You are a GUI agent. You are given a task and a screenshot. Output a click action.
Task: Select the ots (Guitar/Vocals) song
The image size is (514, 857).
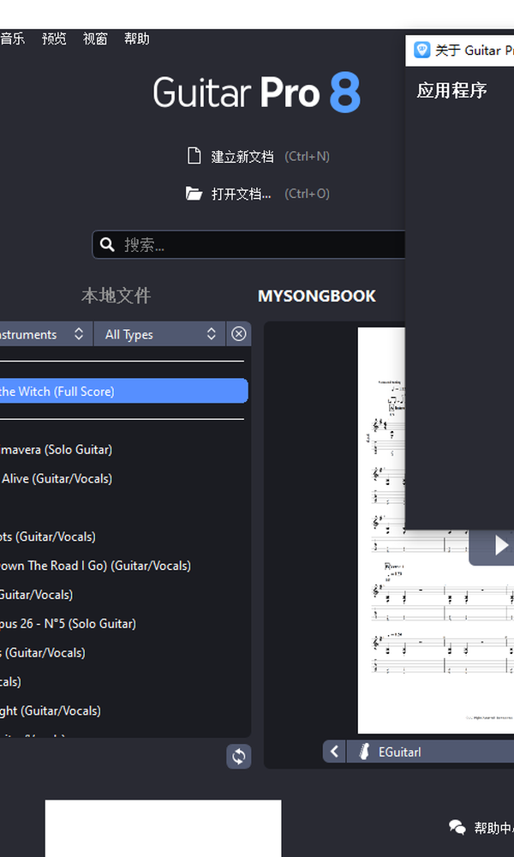click(47, 536)
